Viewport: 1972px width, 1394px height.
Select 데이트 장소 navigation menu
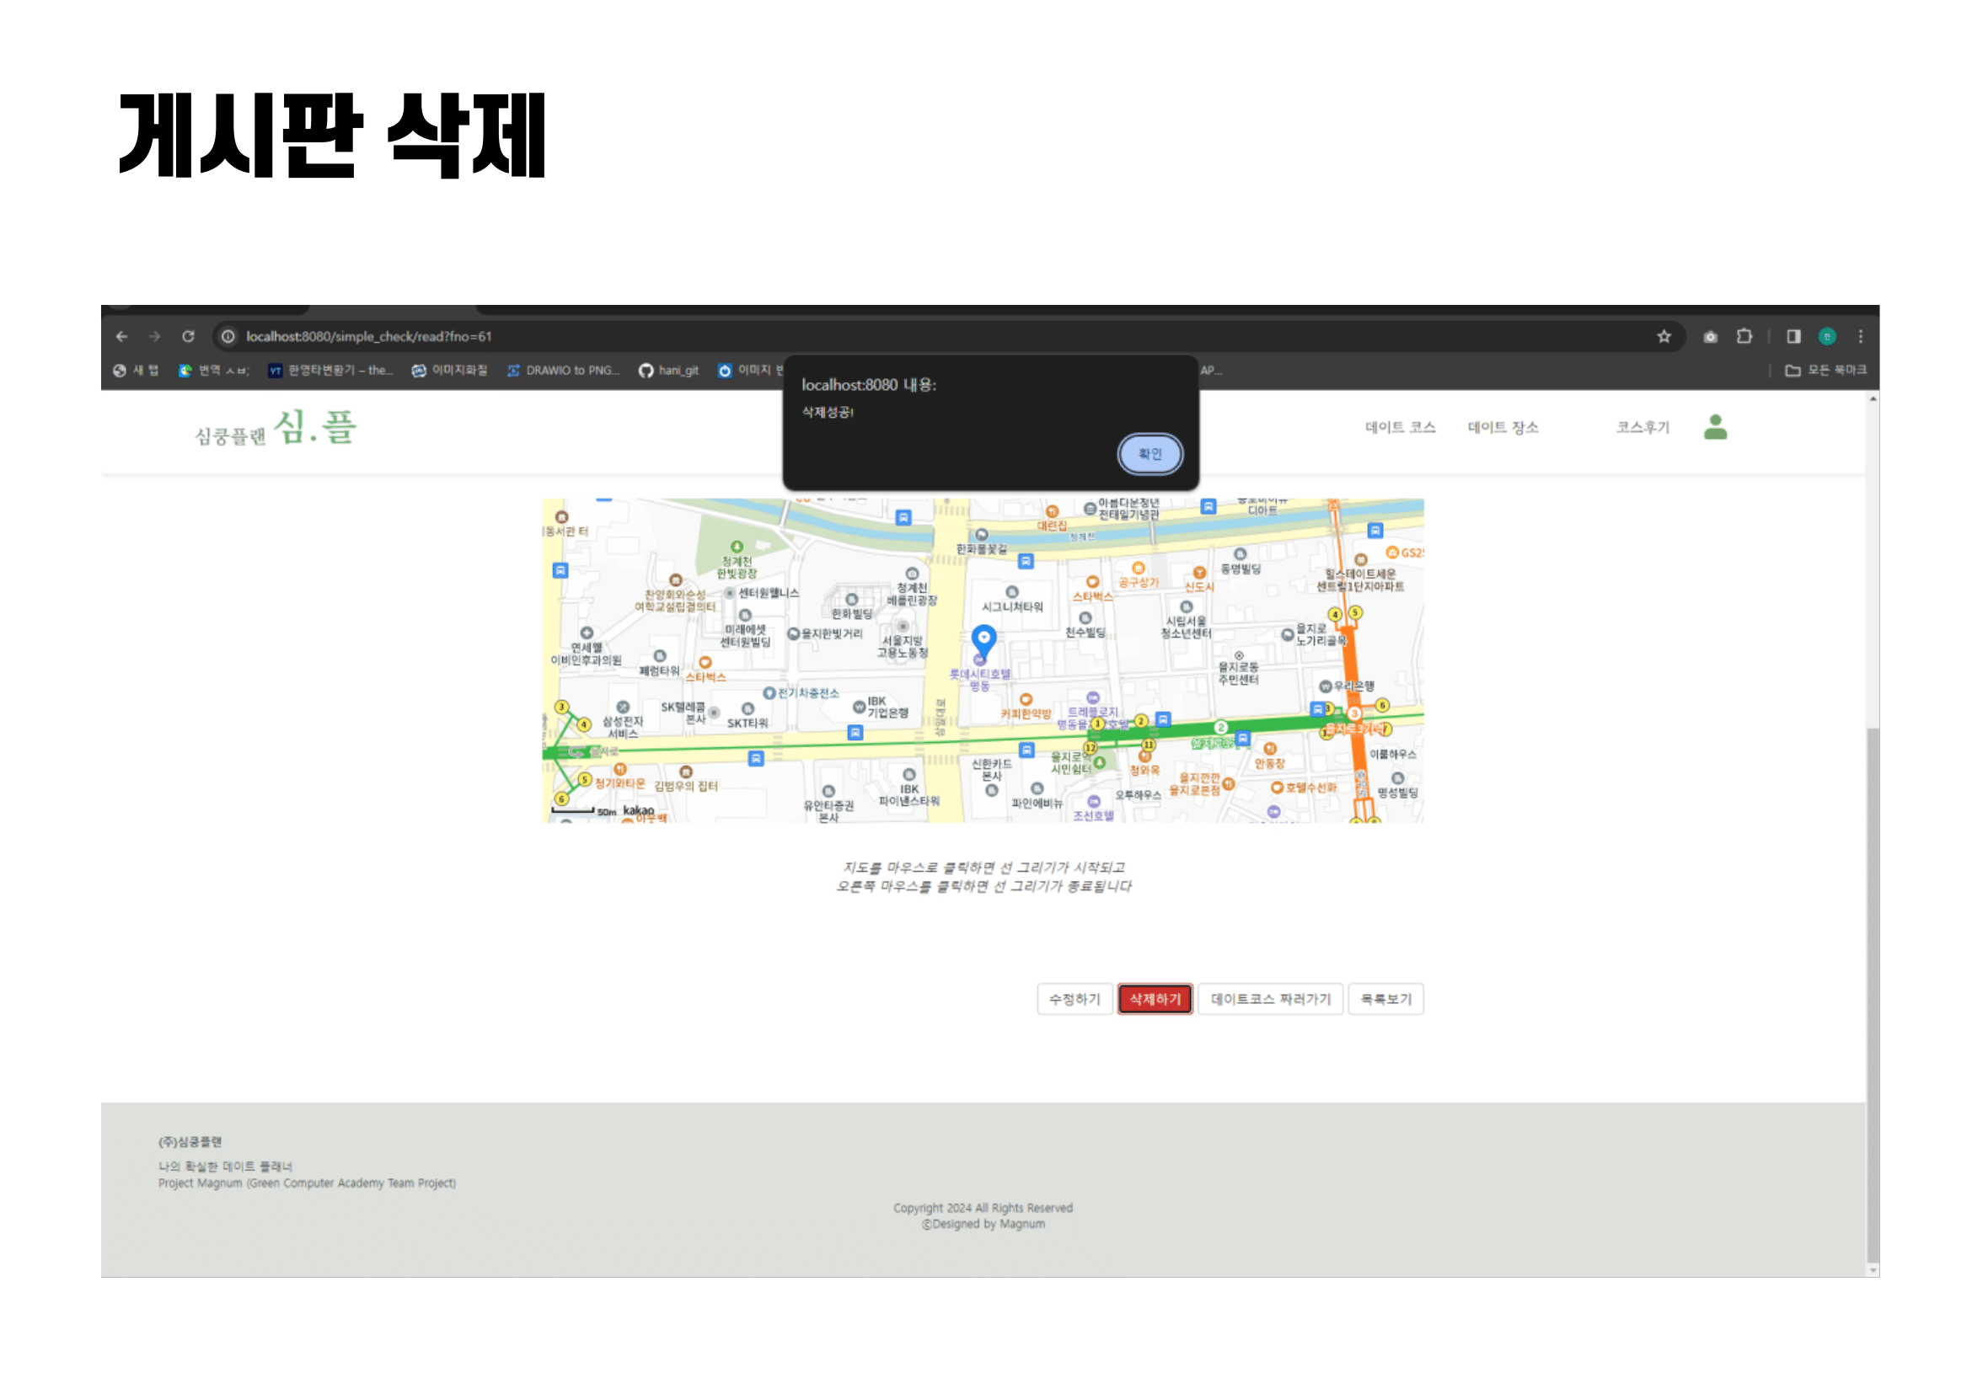tap(1503, 428)
